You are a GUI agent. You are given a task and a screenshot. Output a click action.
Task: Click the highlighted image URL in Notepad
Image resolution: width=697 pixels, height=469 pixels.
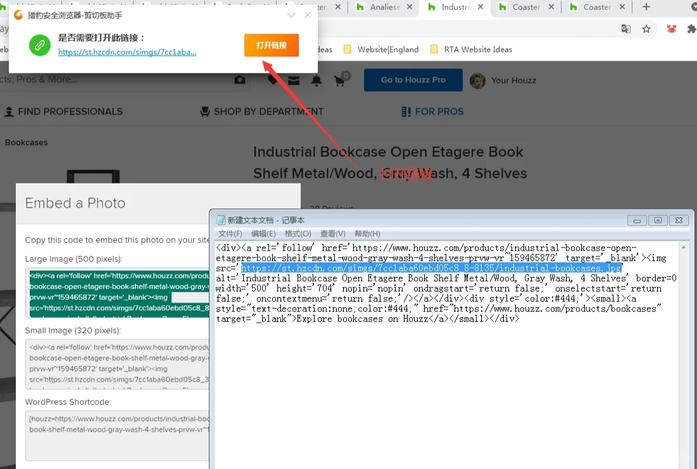pyautogui.click(x=431, y=268)
